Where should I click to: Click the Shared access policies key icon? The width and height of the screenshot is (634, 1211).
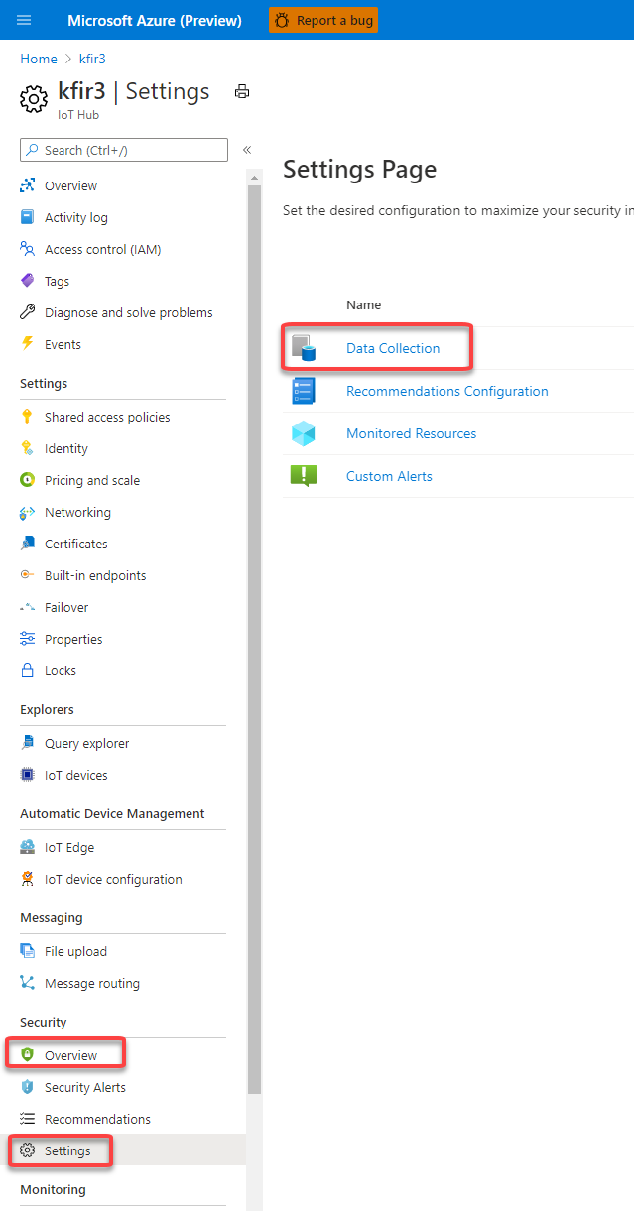click(28, 417)
